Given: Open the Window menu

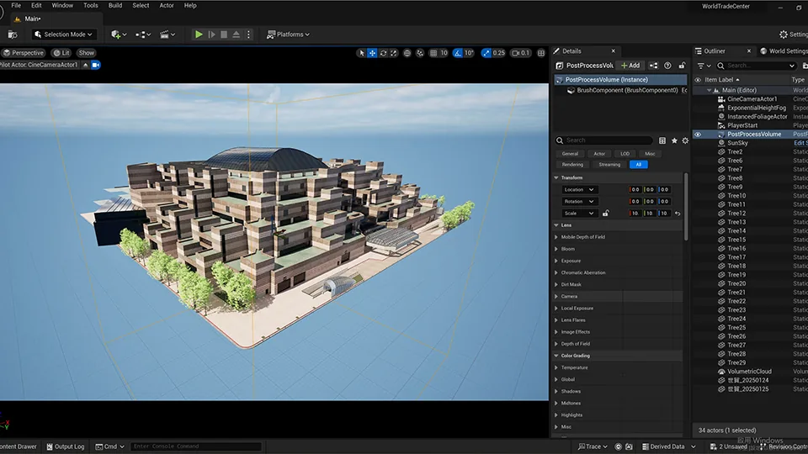Looking at the screenshot, I should point(62,6).
